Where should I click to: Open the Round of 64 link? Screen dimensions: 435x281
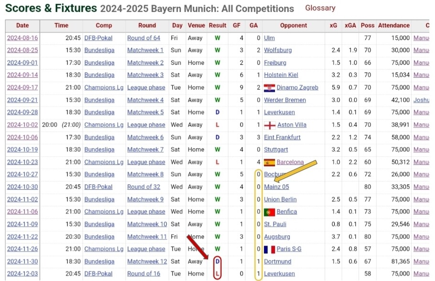coord(143,38)
